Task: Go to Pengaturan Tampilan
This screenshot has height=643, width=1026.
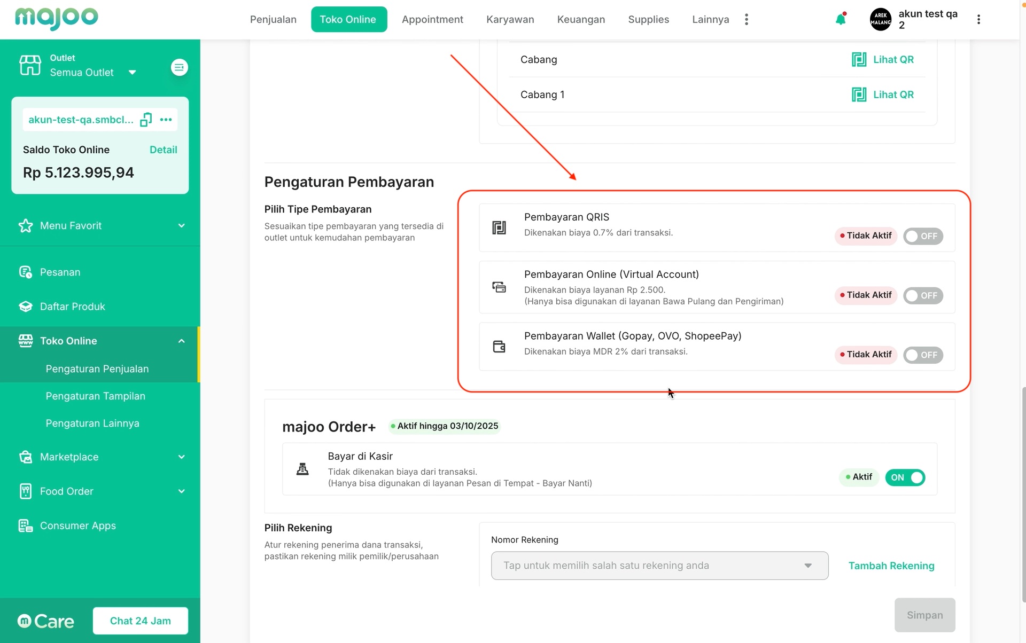Action: click(x=96, y=396)
